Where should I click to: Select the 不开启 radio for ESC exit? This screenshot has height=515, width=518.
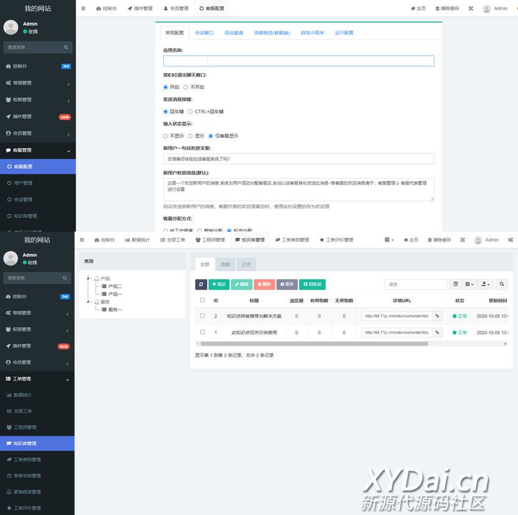[186, 87]
